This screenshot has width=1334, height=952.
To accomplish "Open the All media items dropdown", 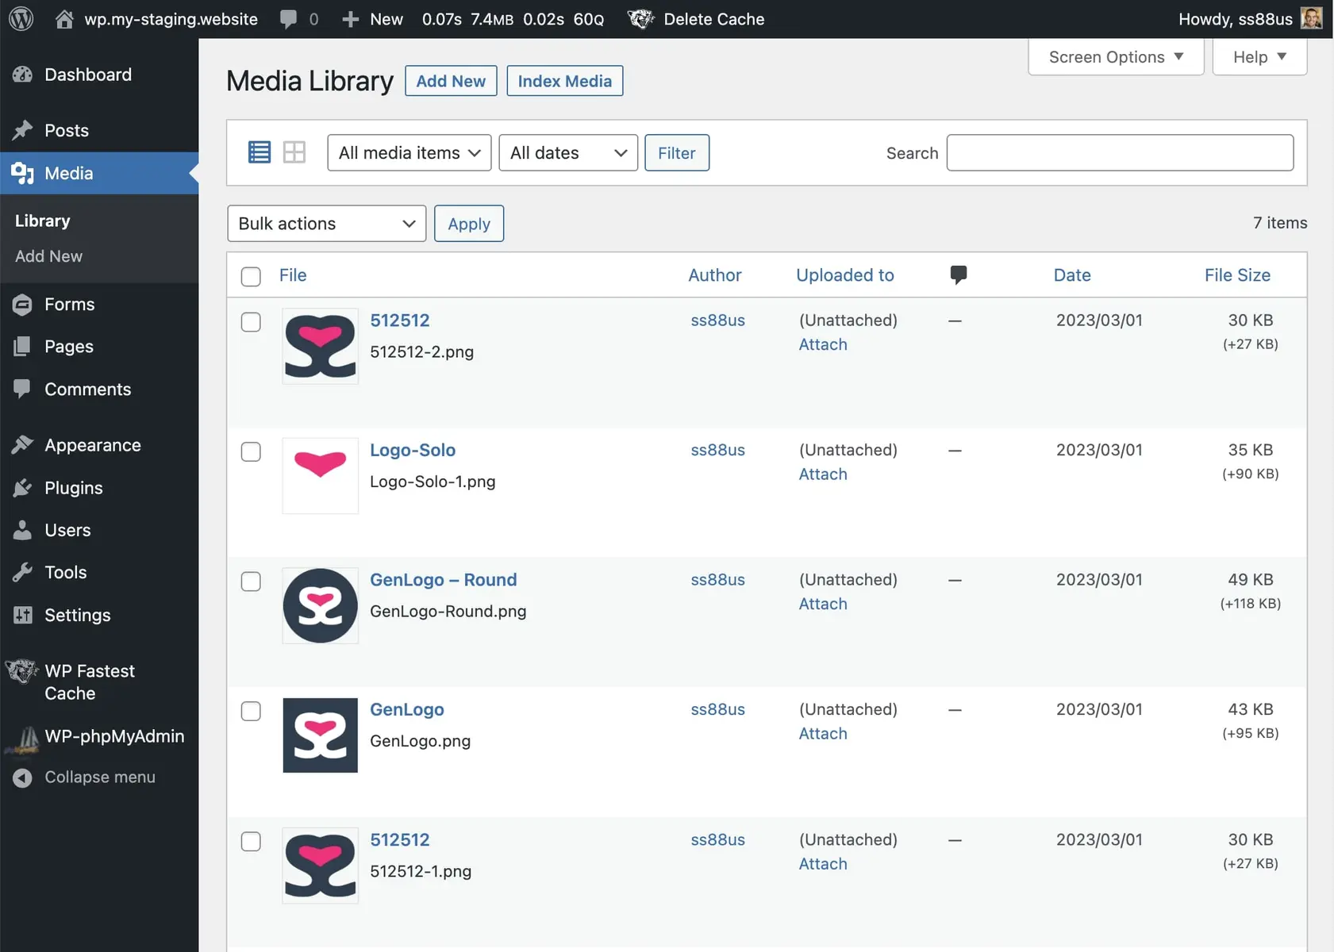I will click(409, 152).
